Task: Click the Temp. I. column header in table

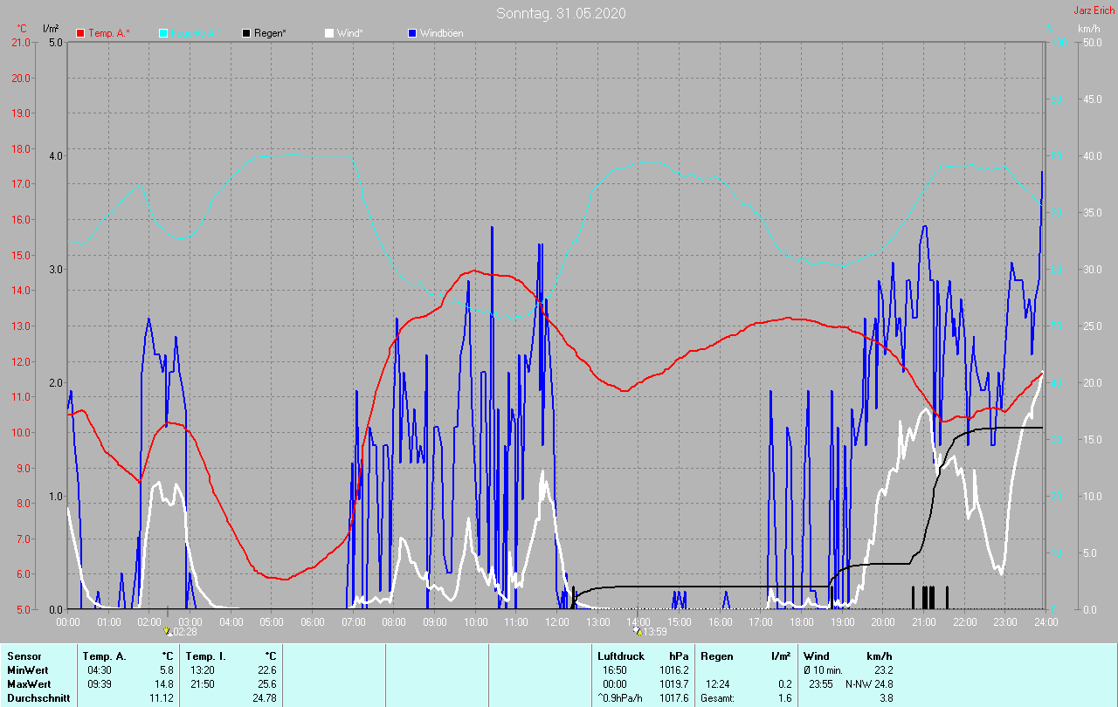Action: (205, 656)
